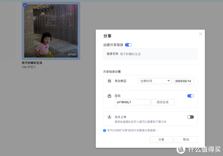Turn off the 创建共享链接 switch
This screenshot has height=156, width=223.
(x=128, y=45)
